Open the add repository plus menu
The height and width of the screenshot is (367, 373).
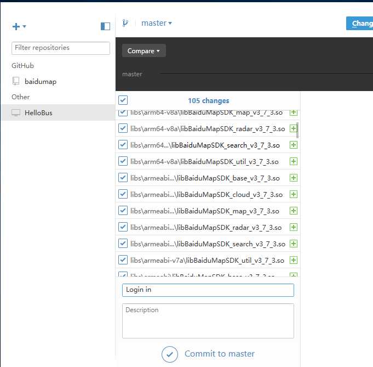point(19,26)
